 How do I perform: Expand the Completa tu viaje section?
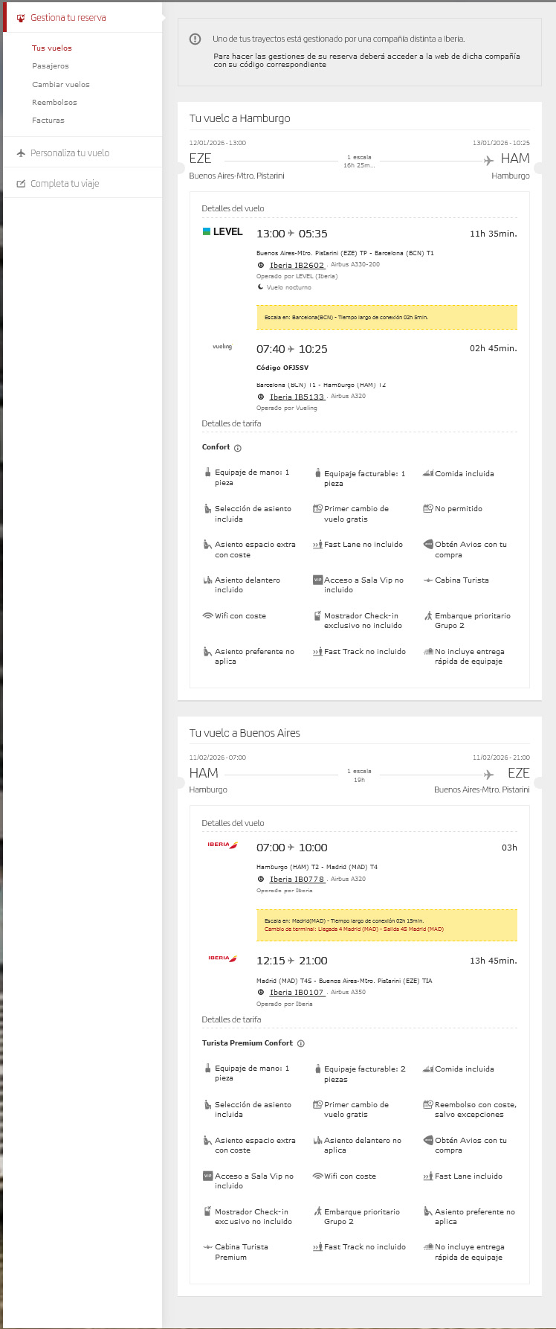click(x=65, y=184)
